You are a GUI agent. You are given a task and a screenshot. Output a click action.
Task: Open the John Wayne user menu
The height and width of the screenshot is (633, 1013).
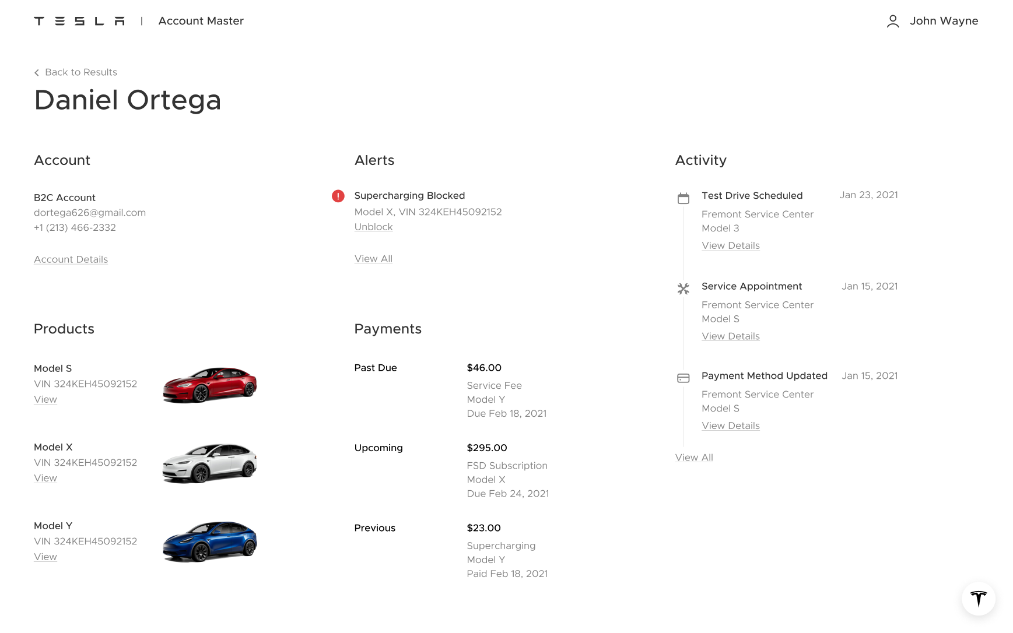pyautogui.click(x=943, y=21)
